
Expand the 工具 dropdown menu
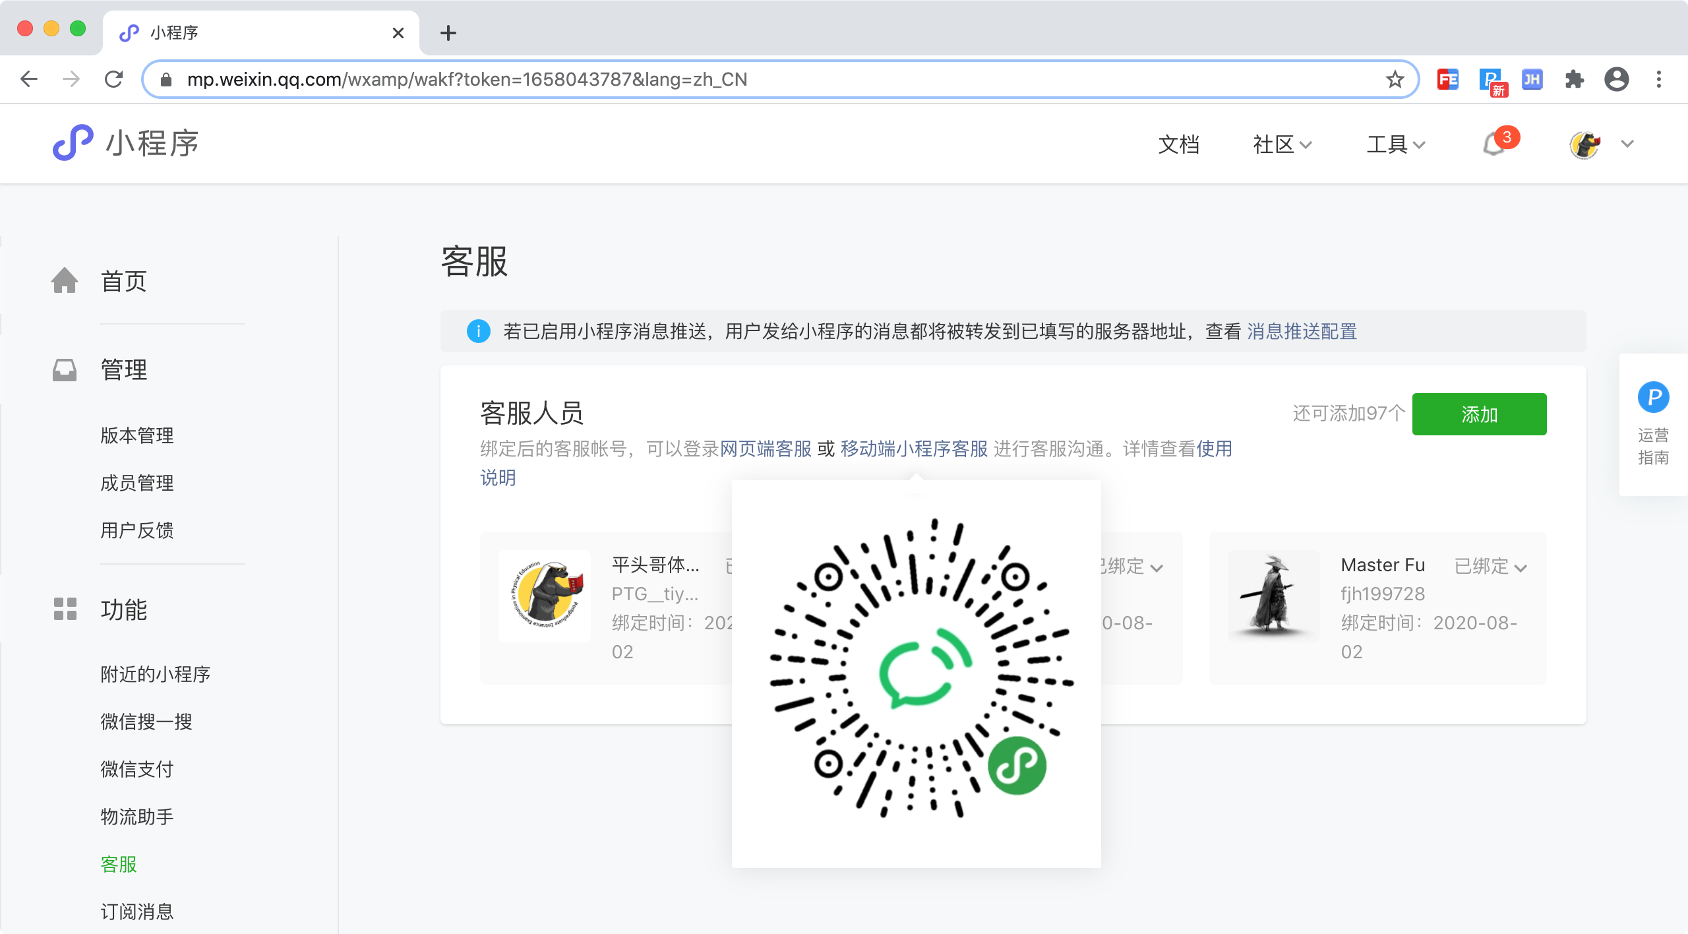coord(1395,144)
